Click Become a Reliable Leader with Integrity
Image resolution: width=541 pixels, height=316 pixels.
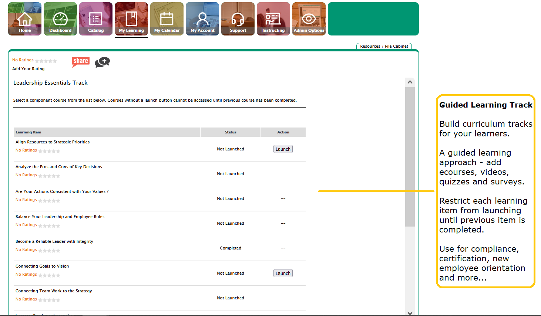tap(54, 241)
